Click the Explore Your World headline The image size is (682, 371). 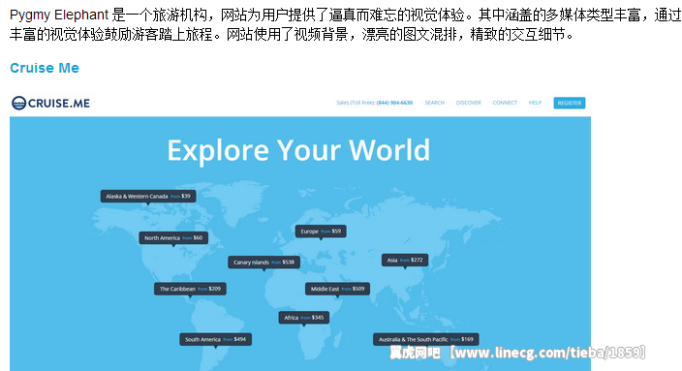(298, 150)
